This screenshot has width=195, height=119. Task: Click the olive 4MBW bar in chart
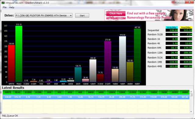[x=130, y=72]
